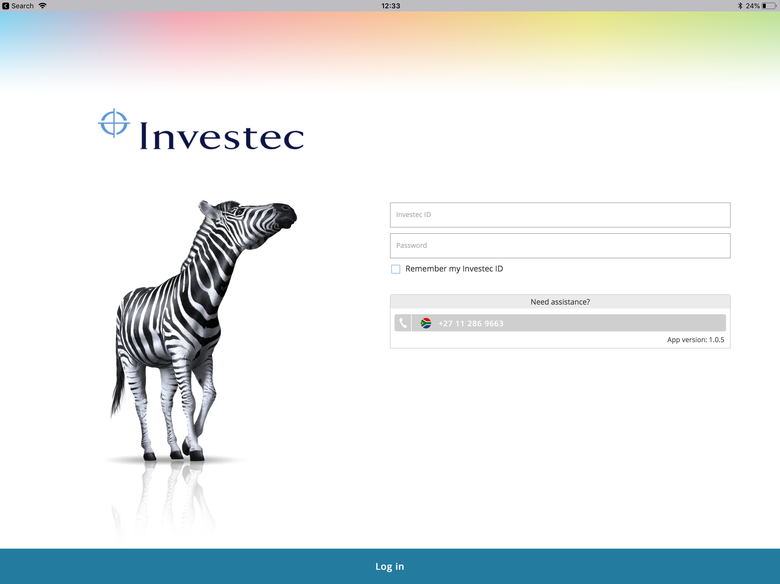Tap the Bluetooth status icon
The image size is (780, 584).
[x=740, y=6]
